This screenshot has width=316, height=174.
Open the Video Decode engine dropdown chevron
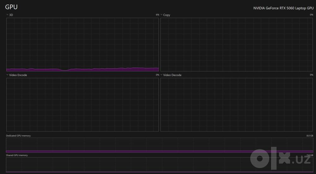click(161, 75)
